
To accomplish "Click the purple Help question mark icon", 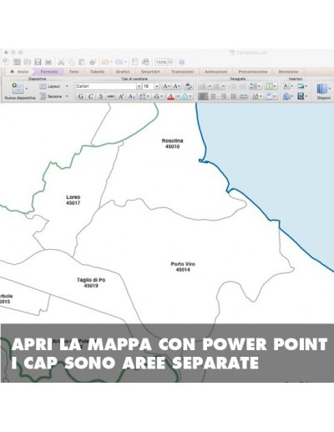I will [182, 62].
